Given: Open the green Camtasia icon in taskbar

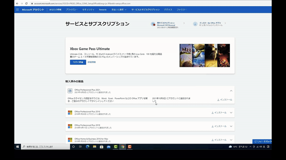Looking at the screenshot, I should 115,146.
